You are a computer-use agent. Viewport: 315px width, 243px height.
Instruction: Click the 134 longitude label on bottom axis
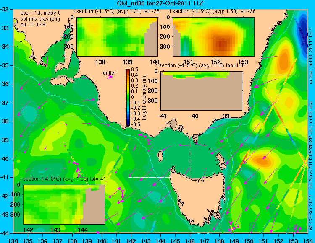coord(13,240)
